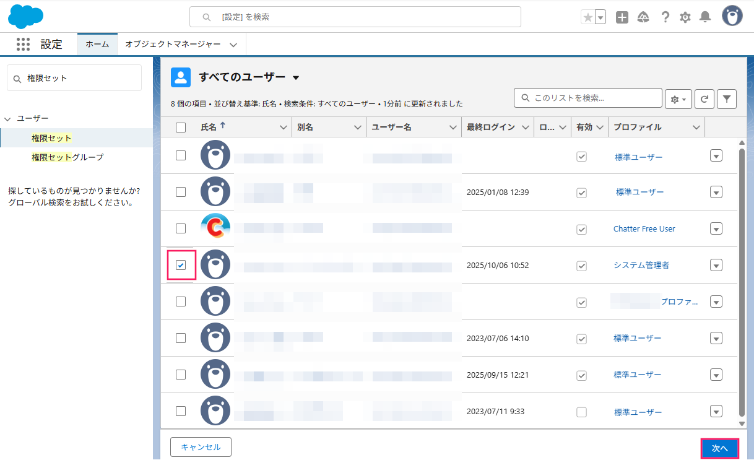Click the table vertical scrollbar
This screenshot has width=754, height=460.
tap(742, 282)
